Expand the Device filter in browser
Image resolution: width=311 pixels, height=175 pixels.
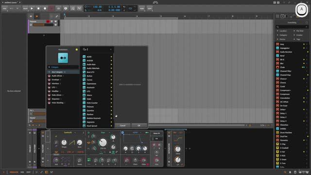(282, 39)
